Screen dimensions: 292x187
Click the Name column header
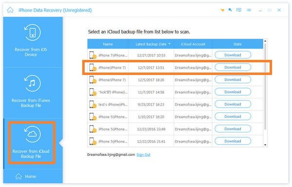point(108,44)
